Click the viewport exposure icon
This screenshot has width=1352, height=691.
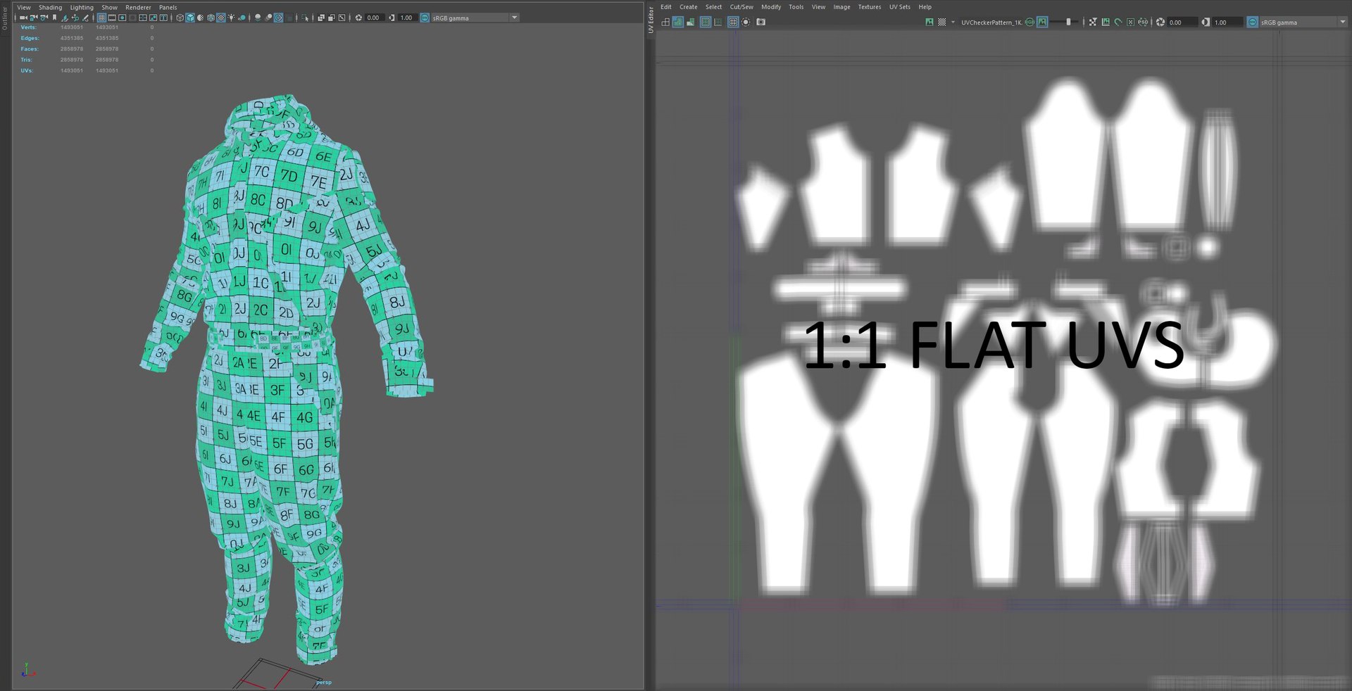tap(358, 18)
